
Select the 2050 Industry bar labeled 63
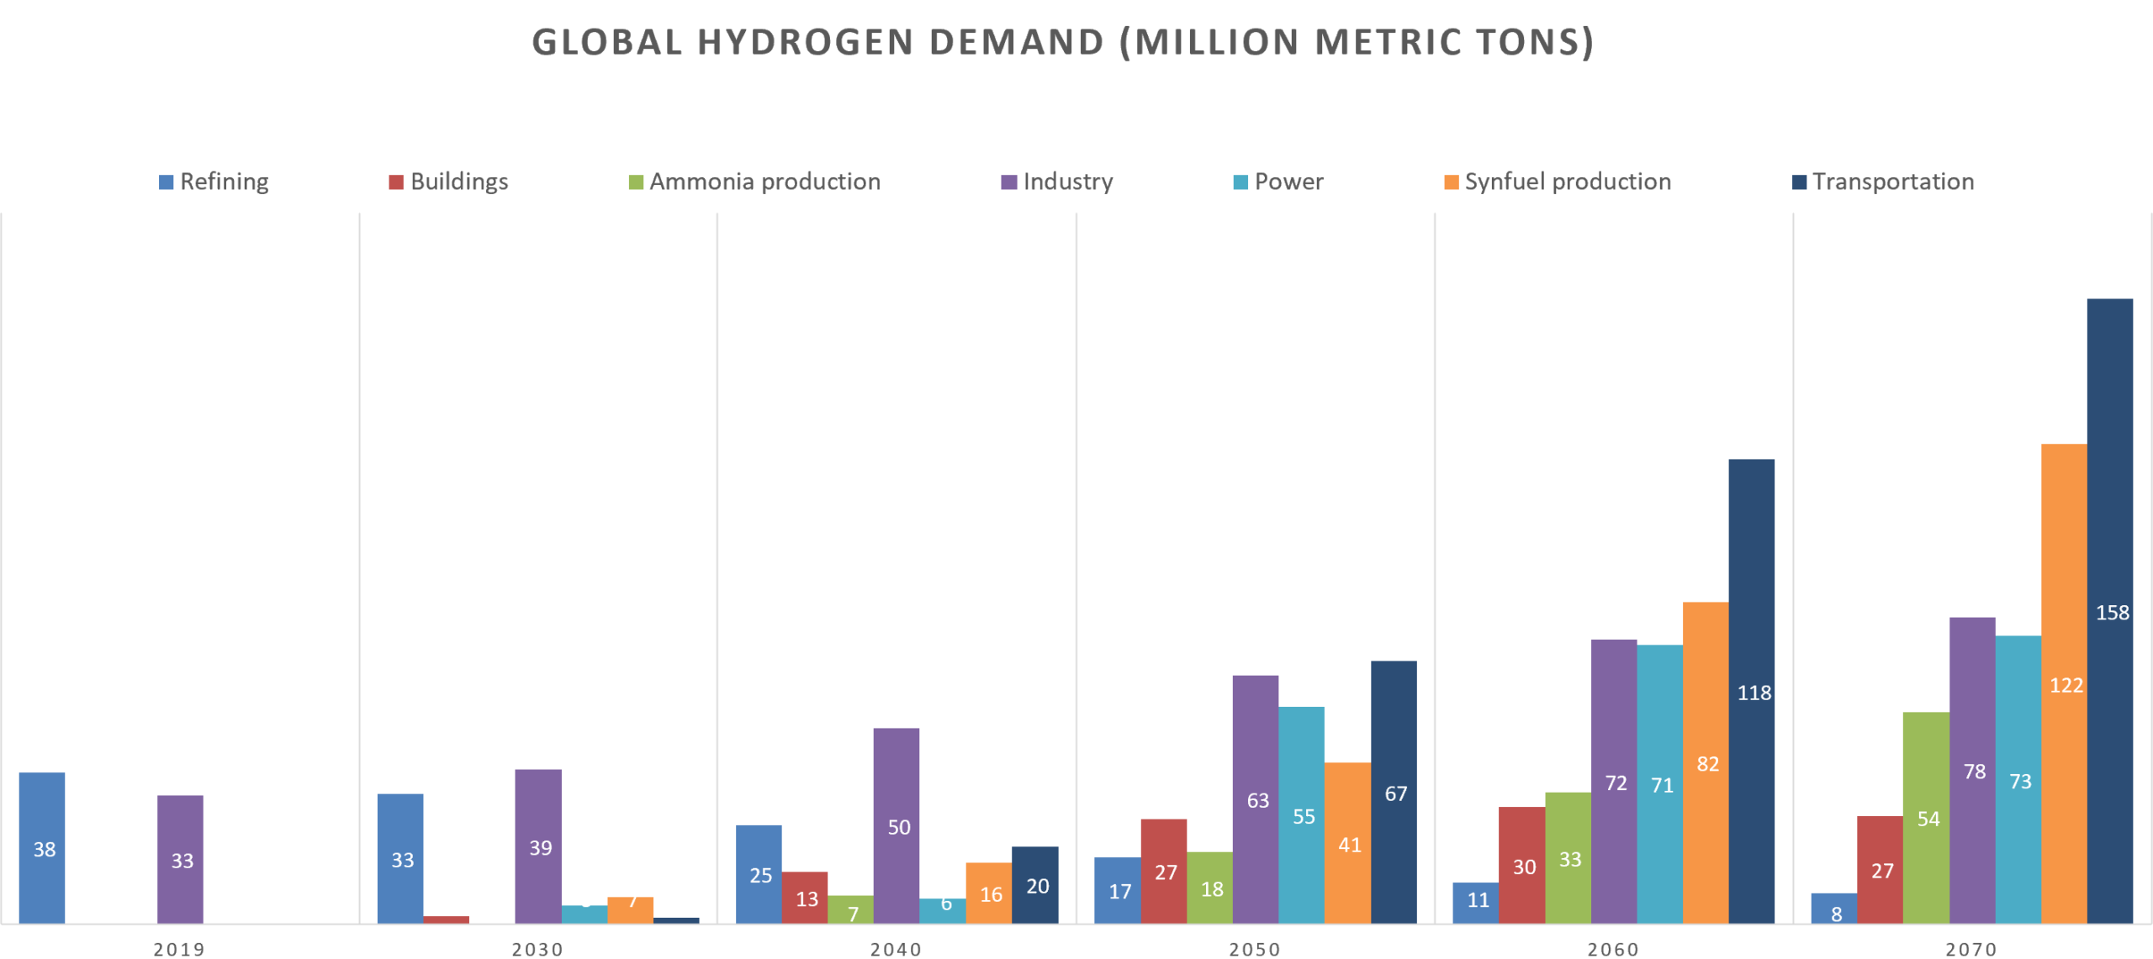coord(1256,799)
